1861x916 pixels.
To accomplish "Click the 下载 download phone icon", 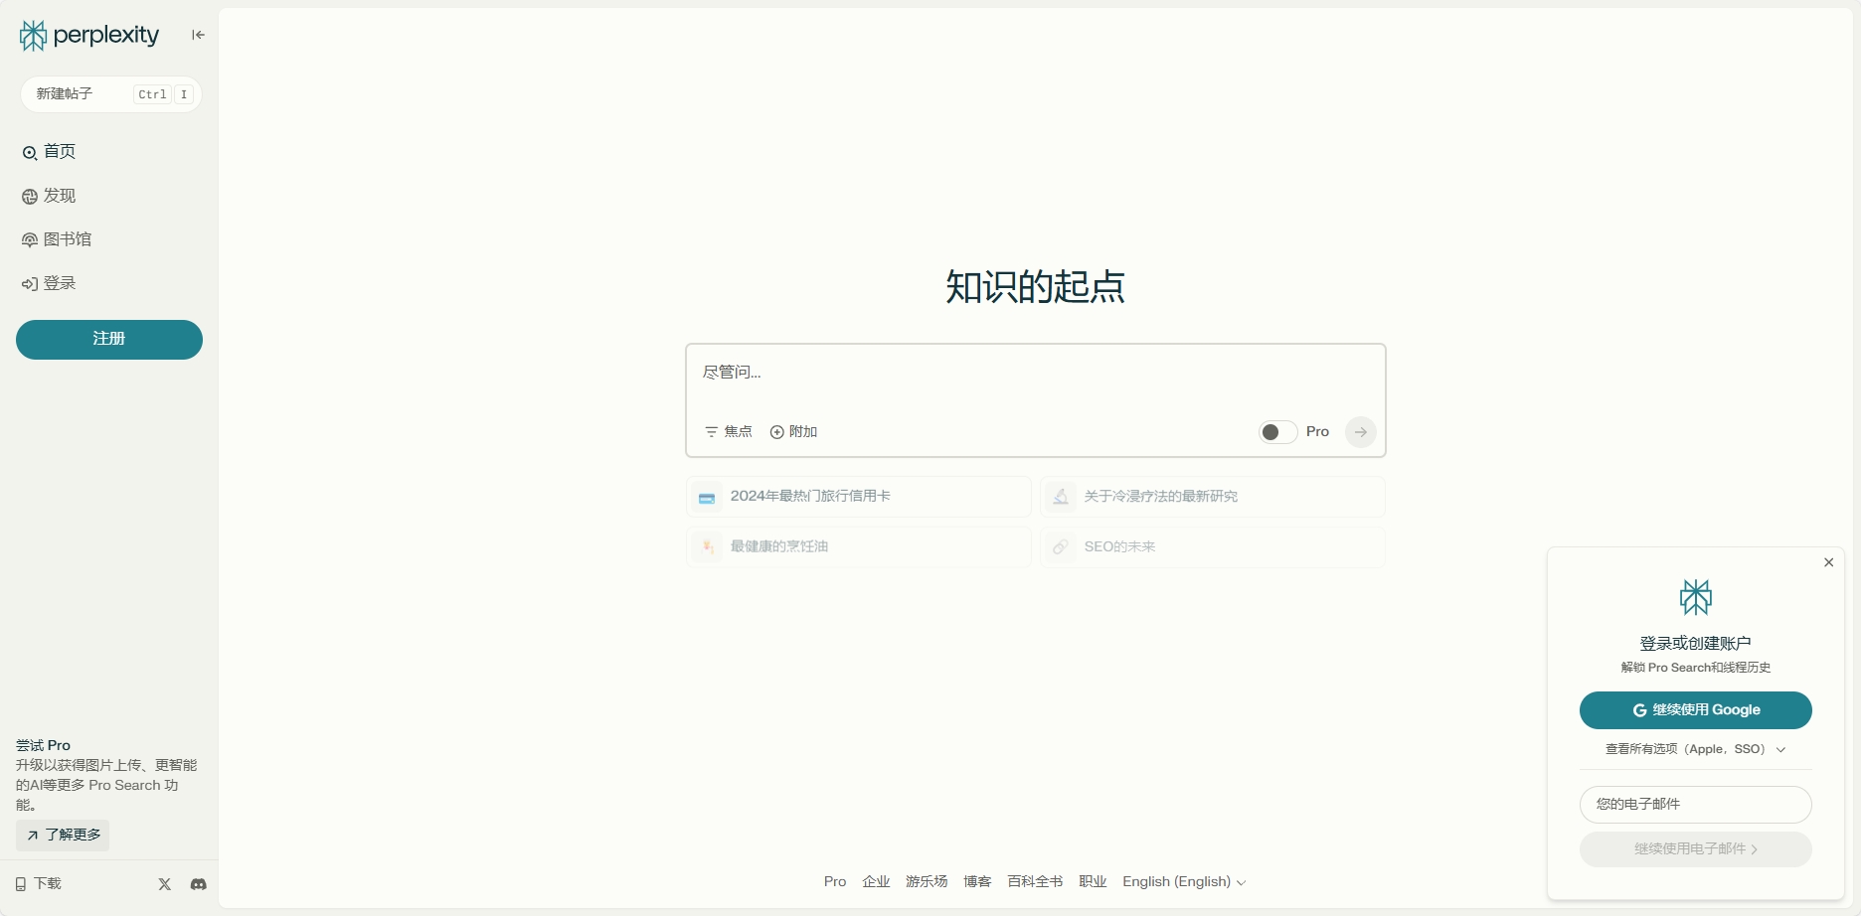I will tap(21, 884).
